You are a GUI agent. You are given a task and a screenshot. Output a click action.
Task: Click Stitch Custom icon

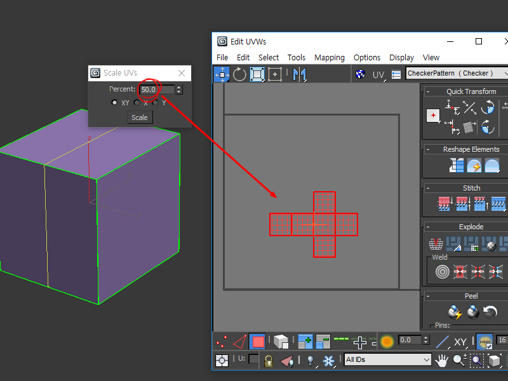tap(498, 204)
